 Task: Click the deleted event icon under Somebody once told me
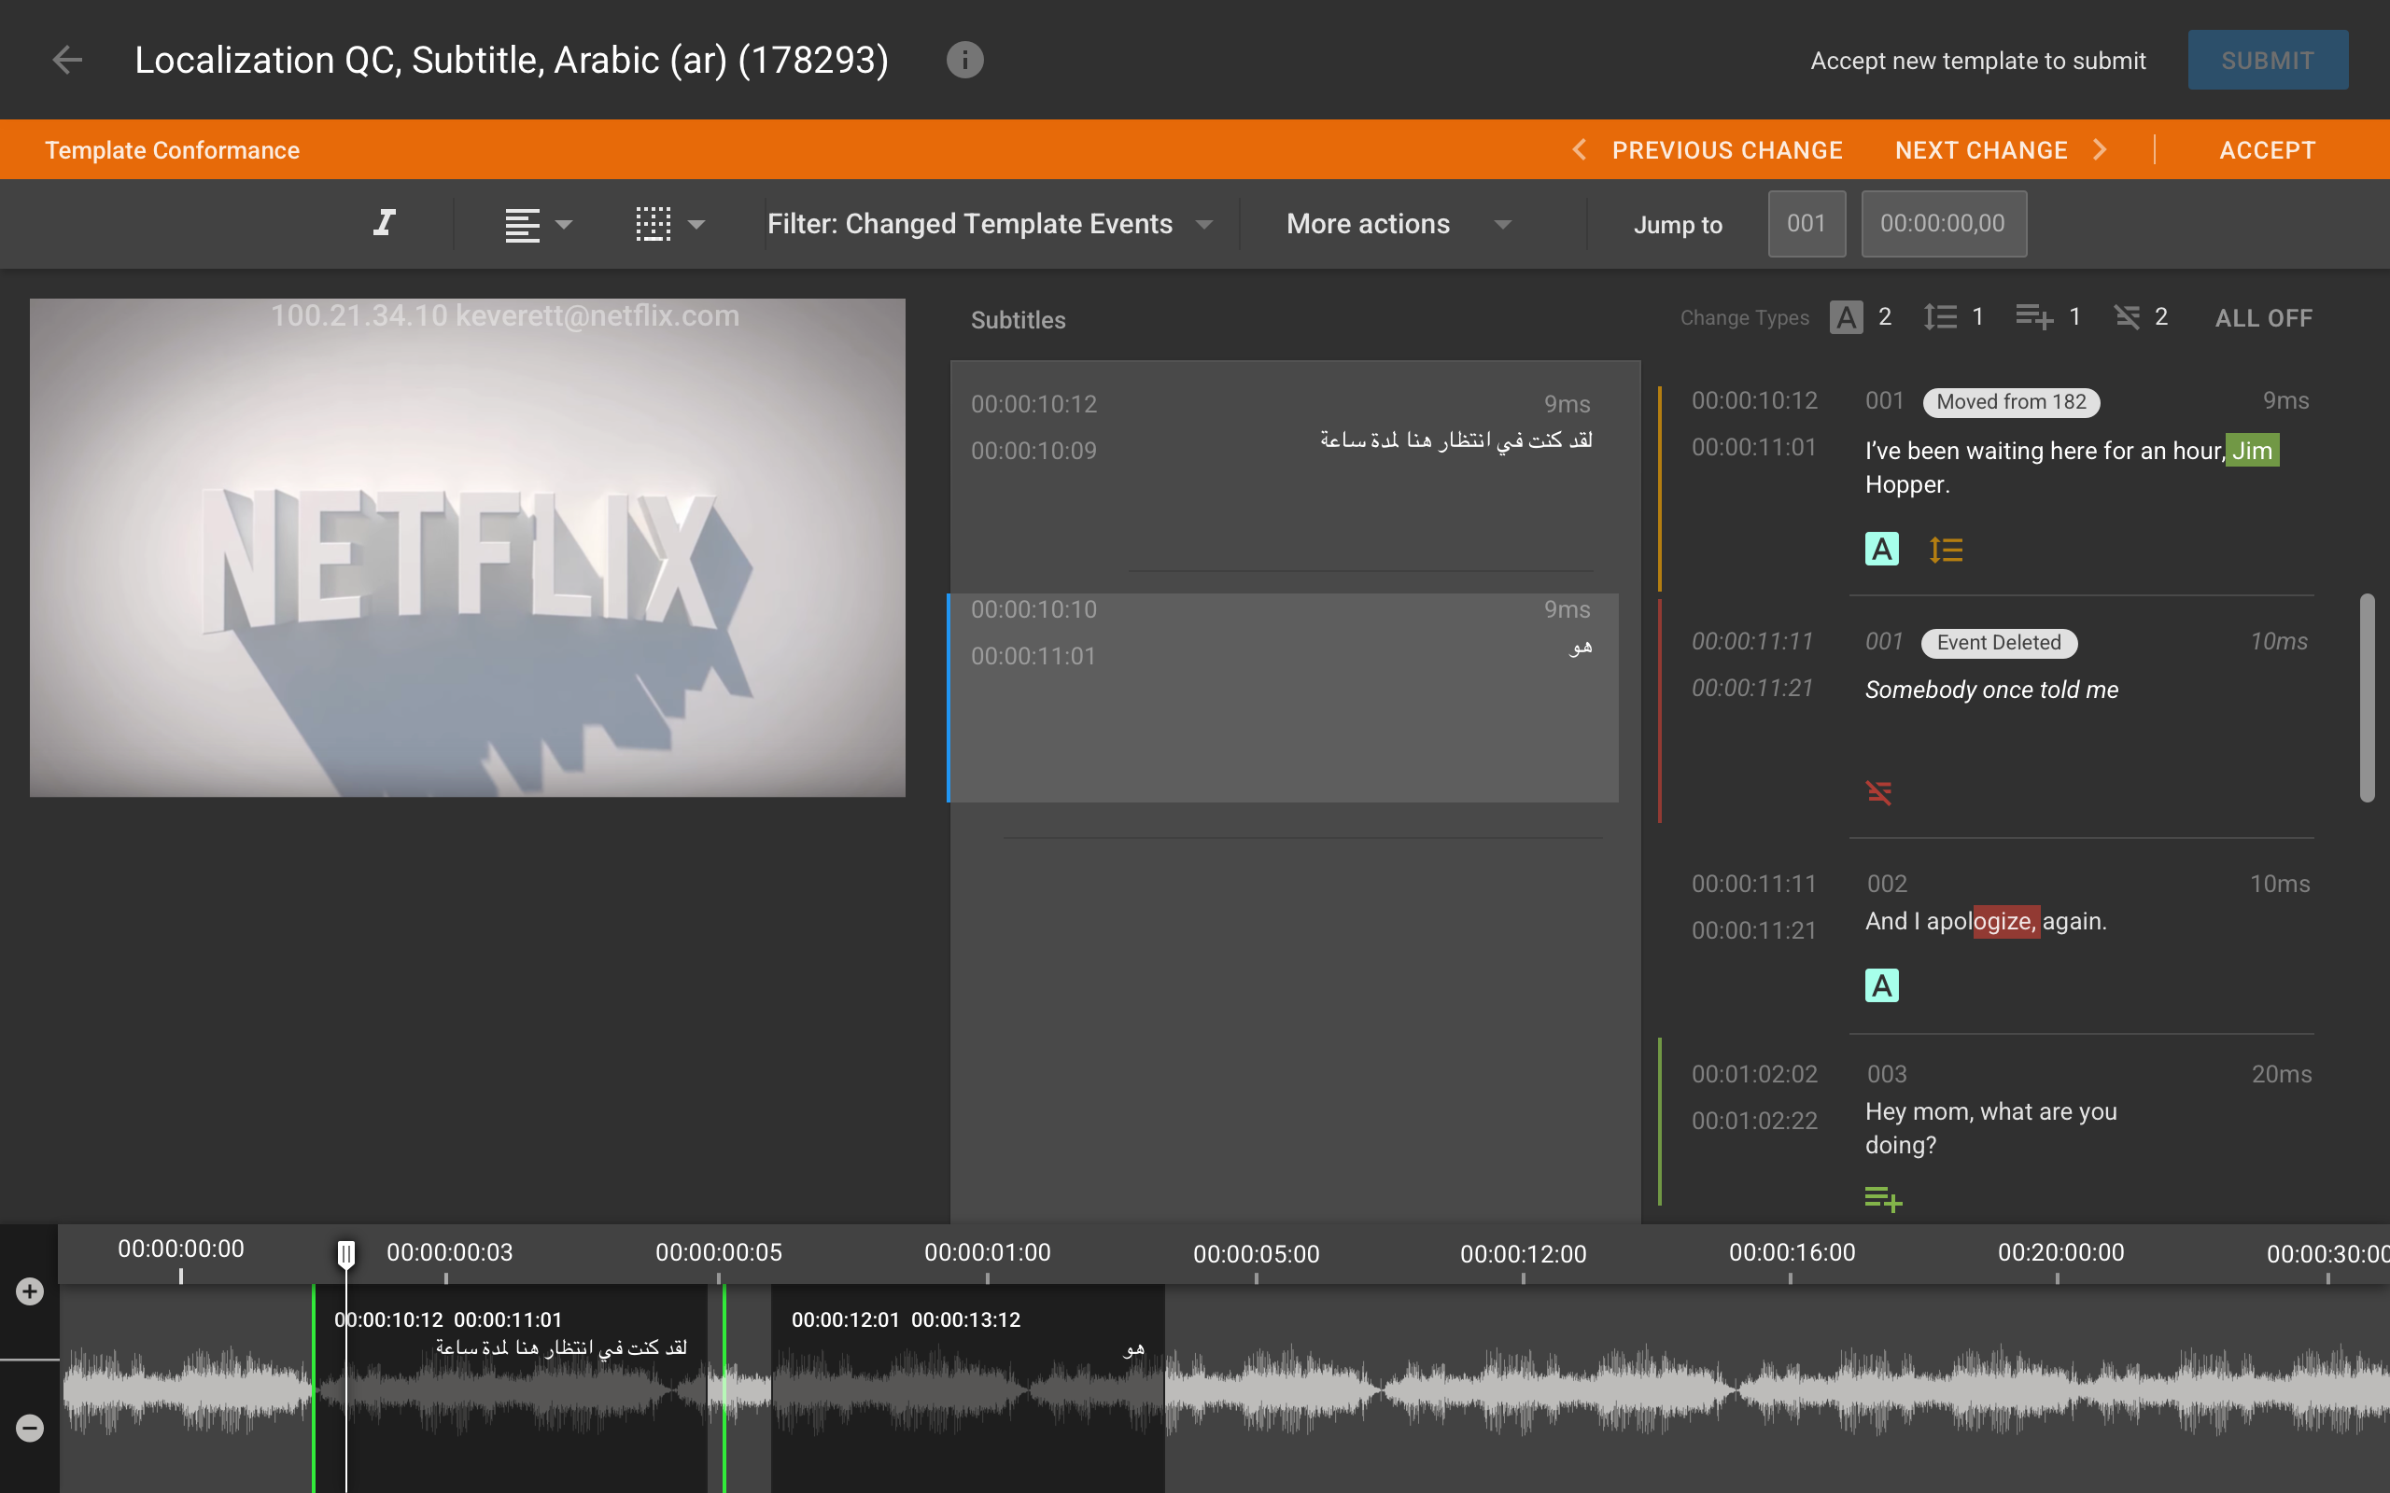1878,792
